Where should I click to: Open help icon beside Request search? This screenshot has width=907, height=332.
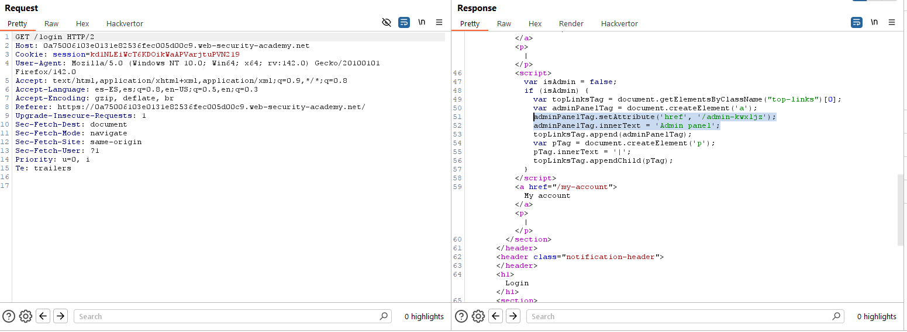(x=9, y=316)
